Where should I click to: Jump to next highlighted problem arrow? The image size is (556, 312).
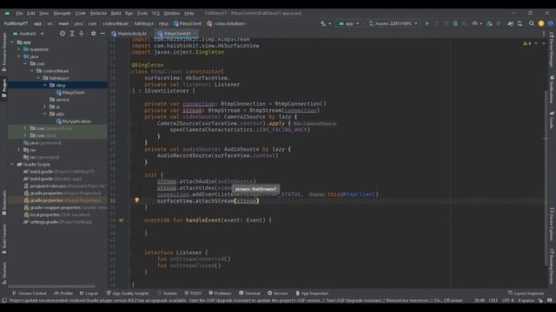pyautogui.click(x=544, y=43)
